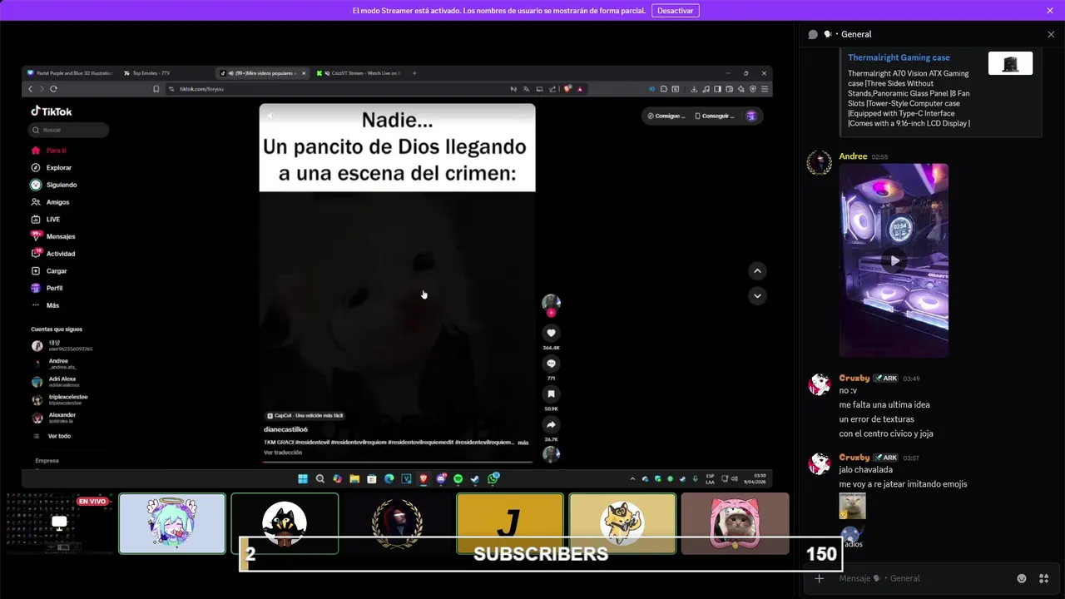Open the cat image sent by Cruxby
Image resolution: width=1065 pixels, height=599 pixels.
pos(852,506)
